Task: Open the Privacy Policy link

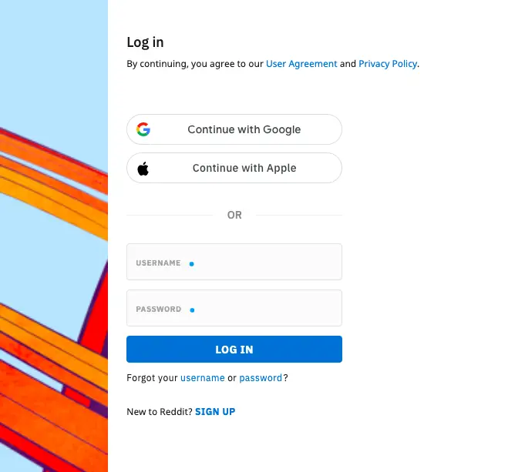Action: (388, 64)
